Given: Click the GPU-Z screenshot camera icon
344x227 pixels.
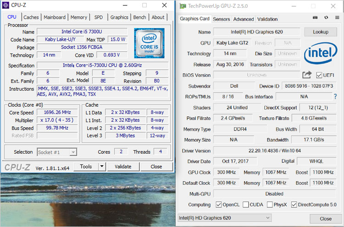Looking at the screenshot, I should point(315,17).
